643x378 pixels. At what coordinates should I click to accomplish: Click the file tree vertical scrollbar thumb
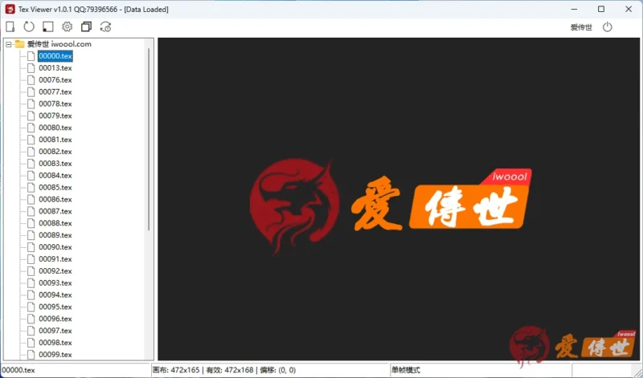[x=149, y=139]
